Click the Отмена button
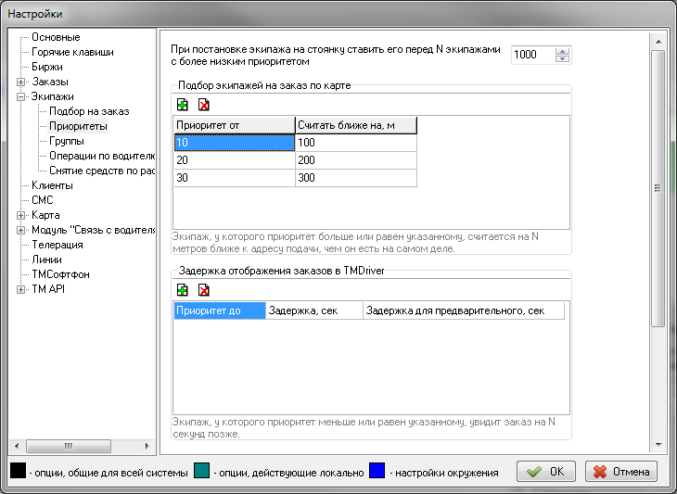Viewport: 677px width, 494px height. (620, 471)
